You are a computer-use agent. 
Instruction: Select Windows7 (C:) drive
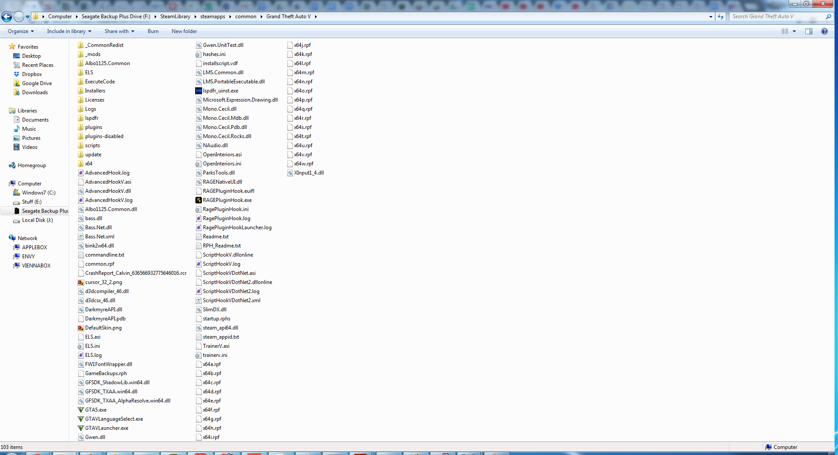(39, 193)
